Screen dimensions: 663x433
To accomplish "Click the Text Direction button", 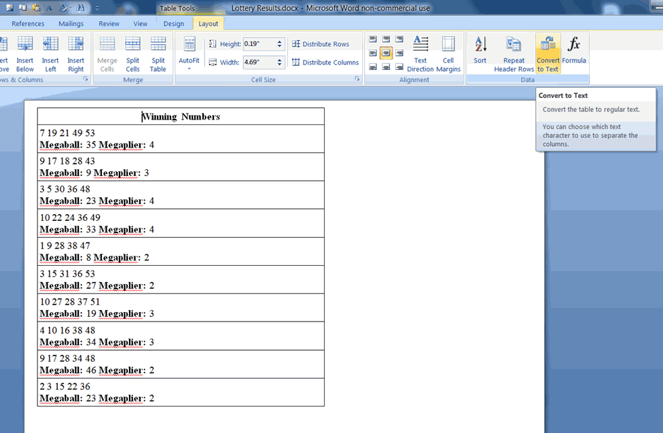I will 420,54.
